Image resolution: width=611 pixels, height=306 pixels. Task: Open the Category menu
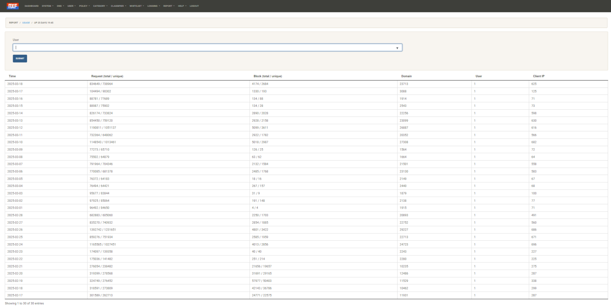[100, 6]
